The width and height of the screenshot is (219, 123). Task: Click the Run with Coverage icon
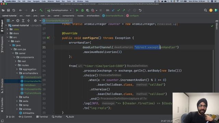[88, 10]
